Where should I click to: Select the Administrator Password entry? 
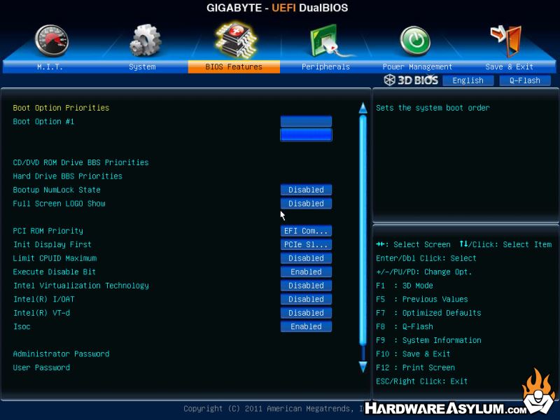point(61,354)
